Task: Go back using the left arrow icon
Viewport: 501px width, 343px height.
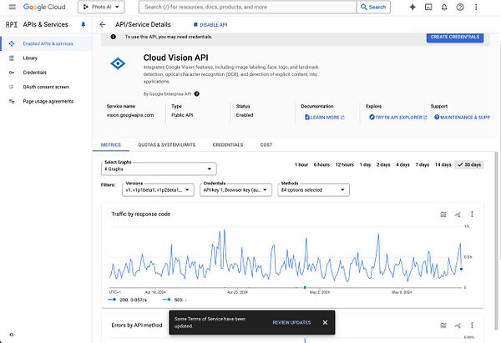Action: tap(103, 25)
